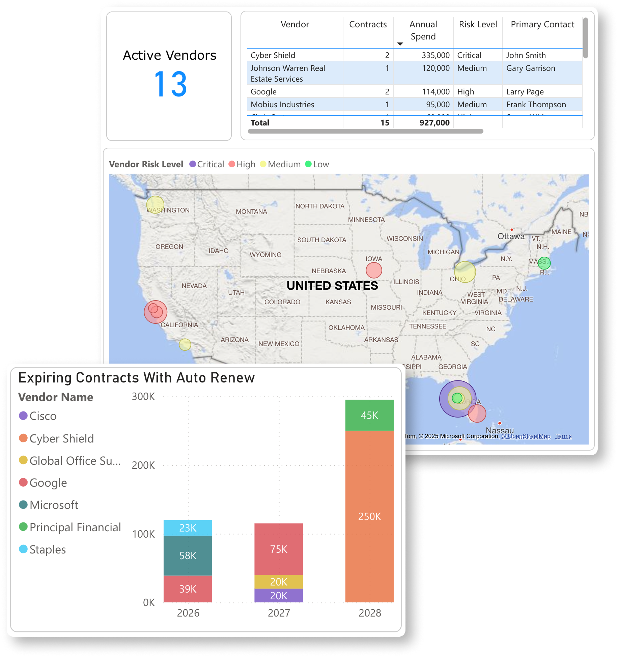Click the large red bubble in northern California
The height and width of the screenshot is (657, 618).
pyautogui.click(x=156, y=312)
